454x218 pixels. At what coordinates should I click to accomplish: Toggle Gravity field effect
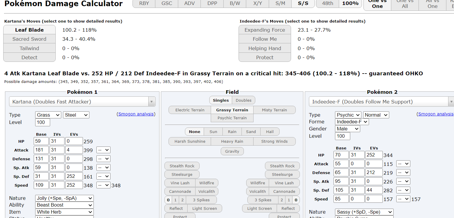(x=232, y=151)
